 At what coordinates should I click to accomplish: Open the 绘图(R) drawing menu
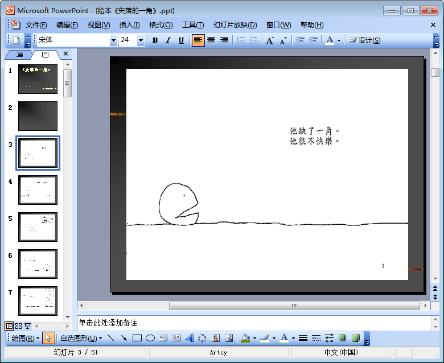click(x=25, y=339)
